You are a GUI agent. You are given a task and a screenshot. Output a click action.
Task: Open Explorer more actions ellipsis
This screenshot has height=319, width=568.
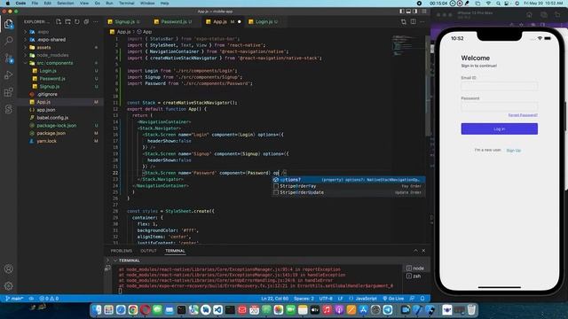pos(96,21)
